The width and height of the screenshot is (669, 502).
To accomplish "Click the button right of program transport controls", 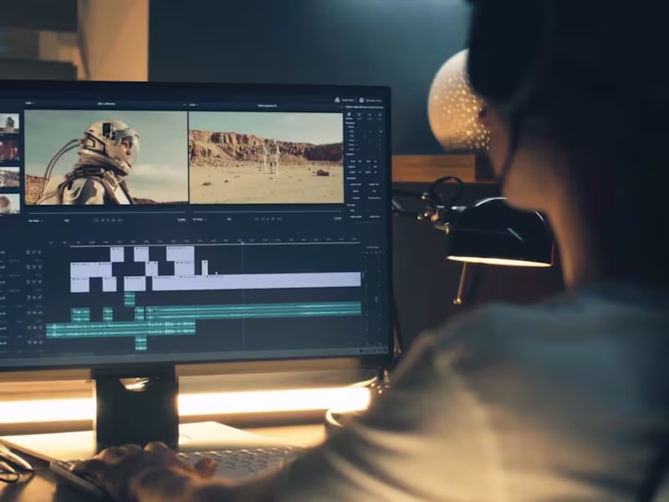I will [x=338, y=218].
